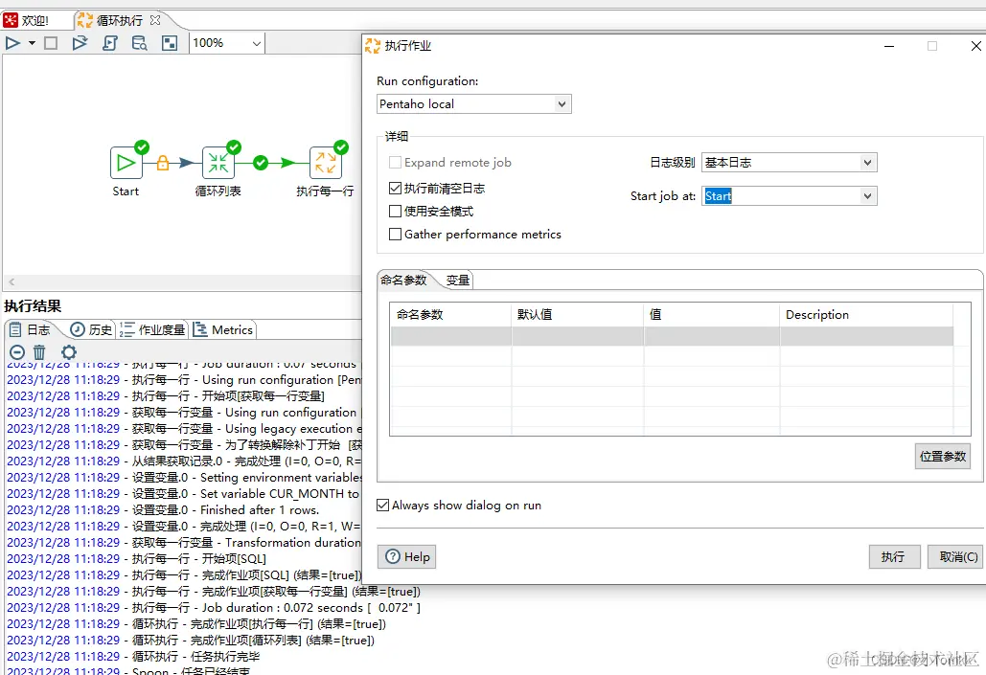Open the run options dropdown arrow
The height and width of the screenshot is (675, 986).
point(32,43)
